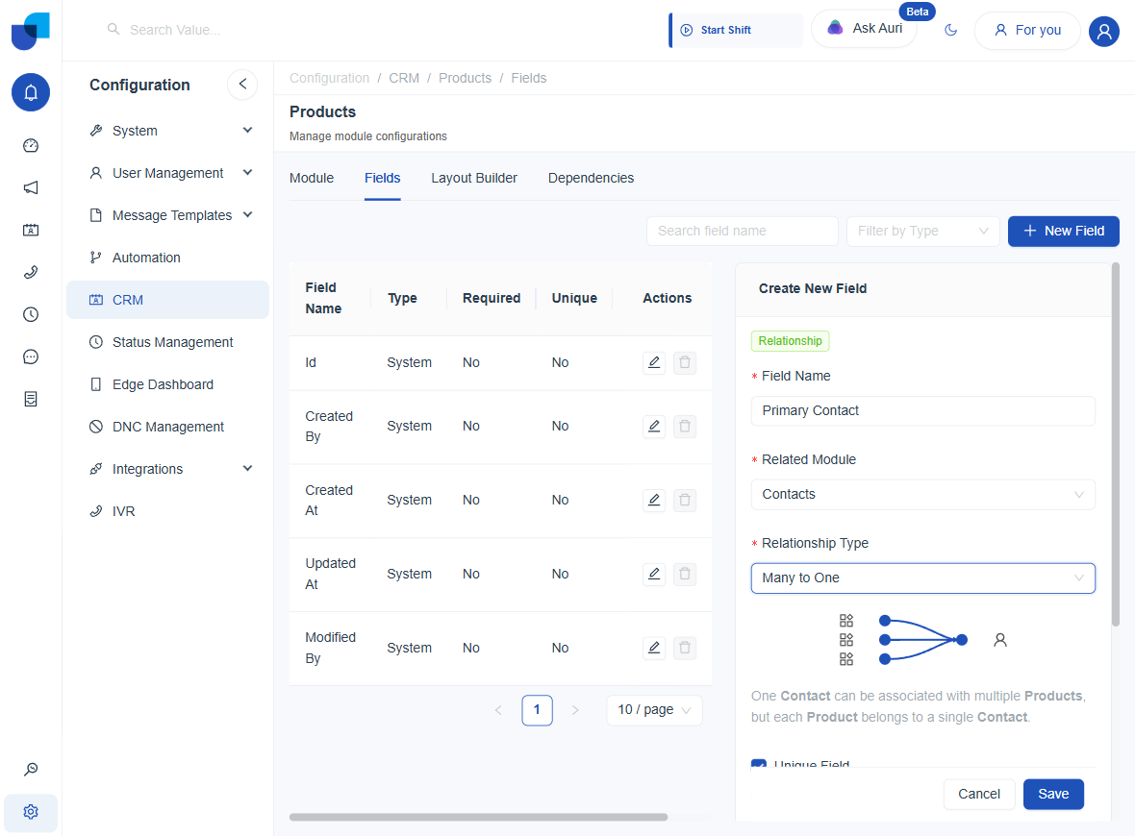The image size is (1135, 836).
Task: Click the New Field button
Action: click(x=1063, y=231)
